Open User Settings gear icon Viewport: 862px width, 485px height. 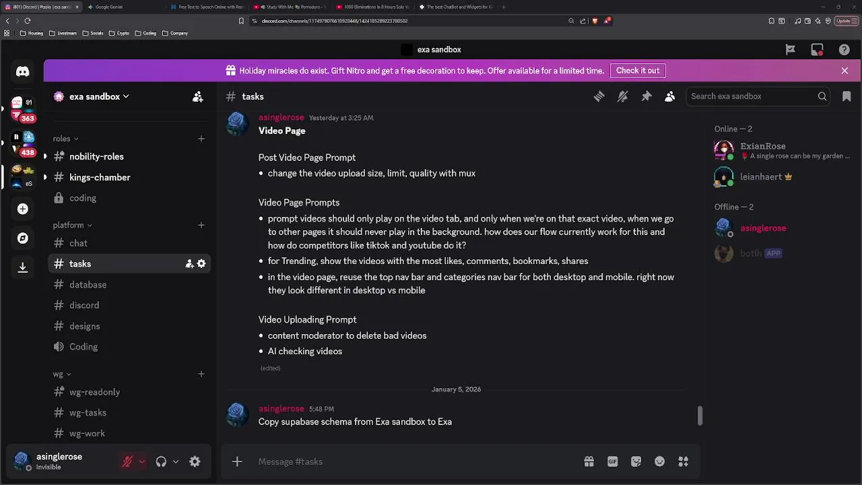point(195,461)
